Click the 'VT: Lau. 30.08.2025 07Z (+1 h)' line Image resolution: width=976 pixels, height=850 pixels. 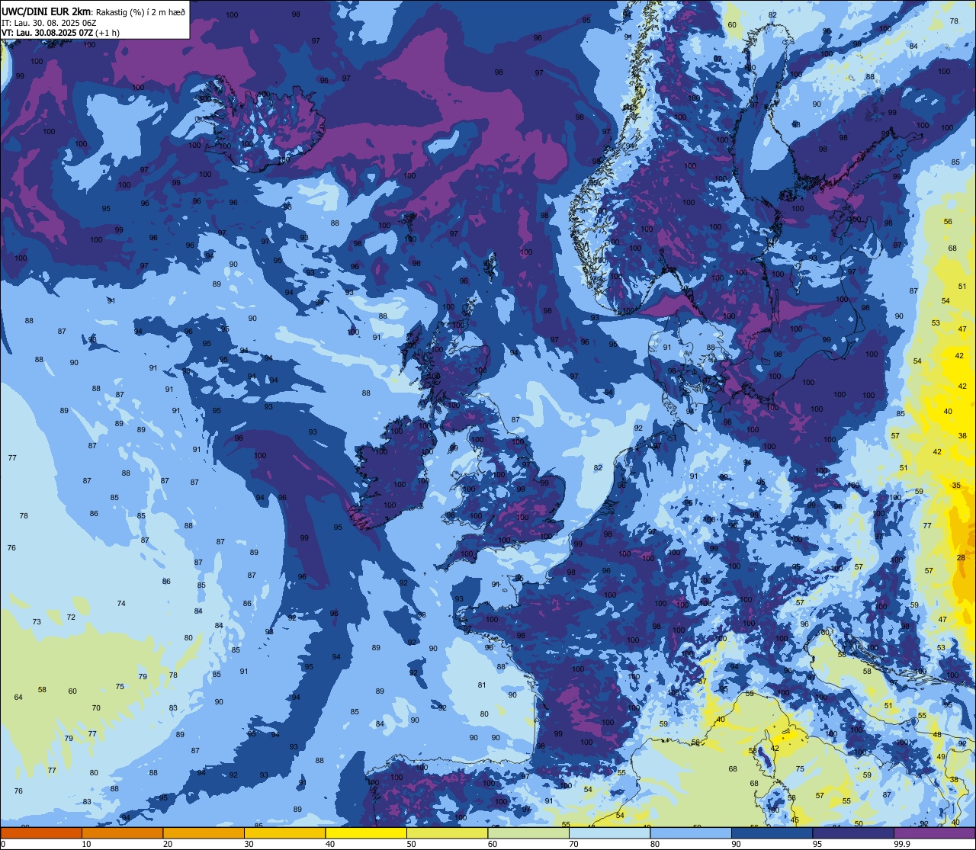[60, 33]
